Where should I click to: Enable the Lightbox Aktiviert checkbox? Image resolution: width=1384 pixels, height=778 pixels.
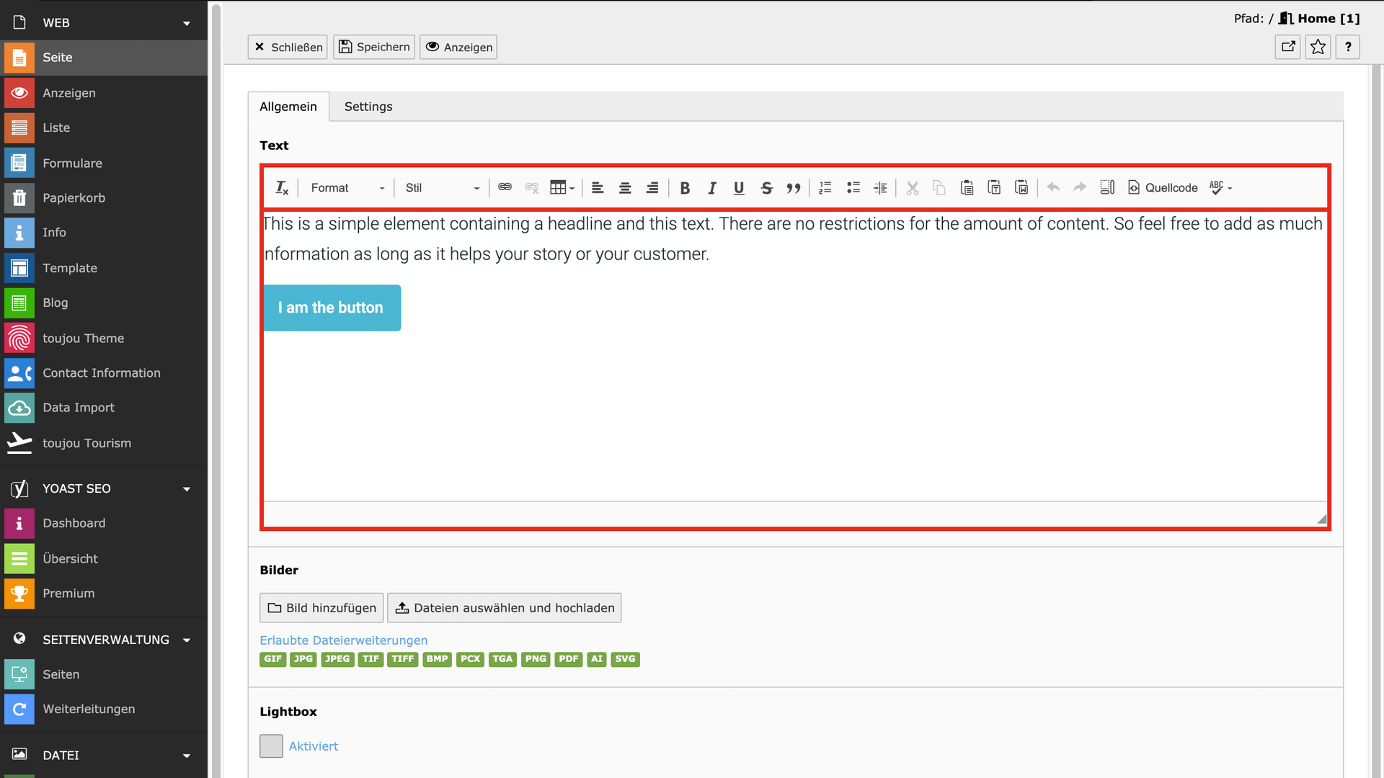[x=271, y=746]
